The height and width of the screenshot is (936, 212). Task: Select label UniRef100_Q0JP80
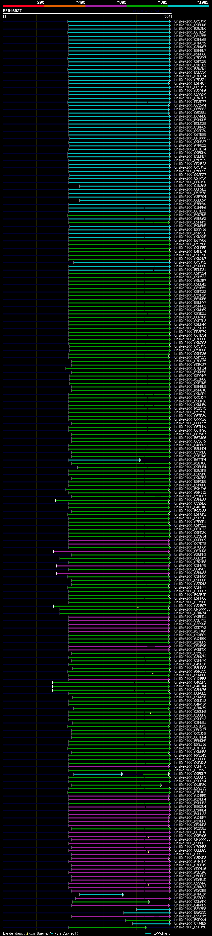coord(190,785)
